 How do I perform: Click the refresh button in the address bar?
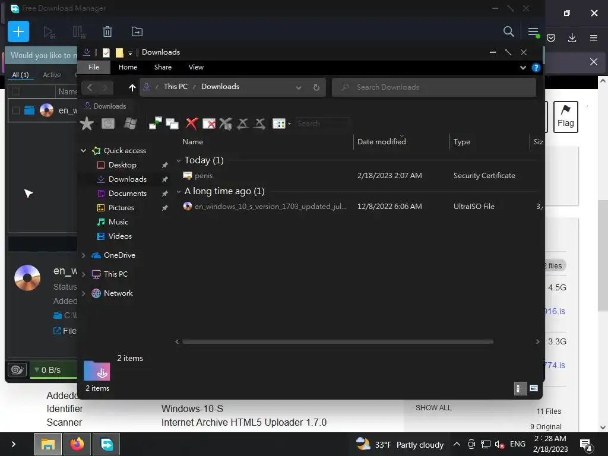tap(316, 87)
